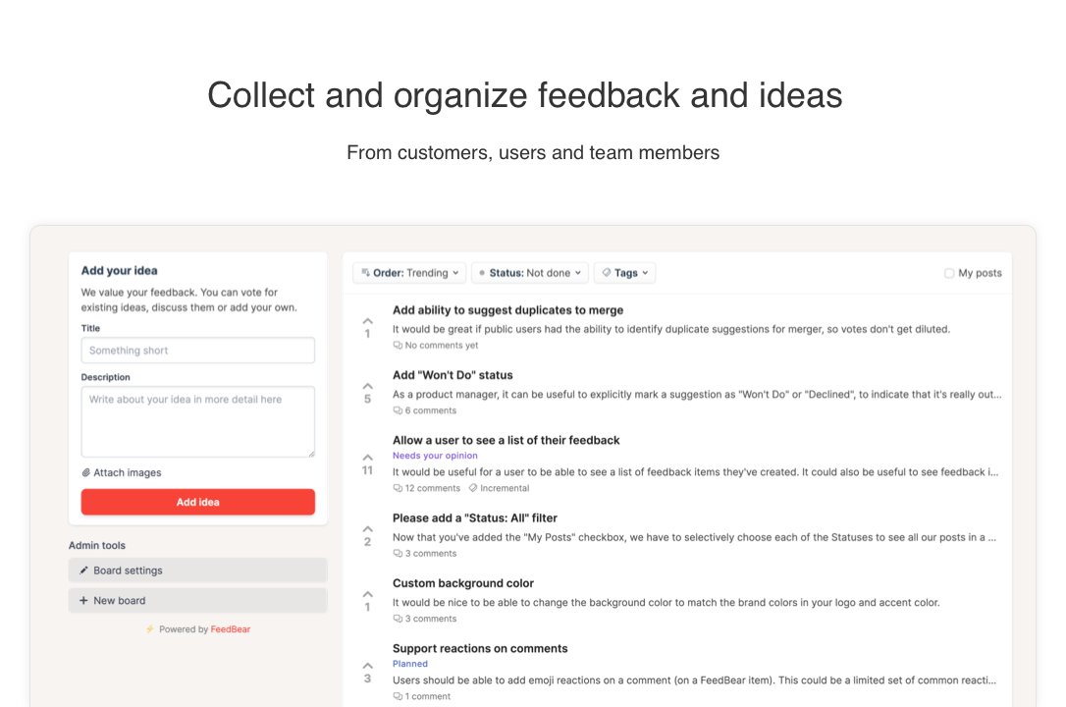Upvote the 'Please add a "Status: All" filter' idea

[367, 529]
